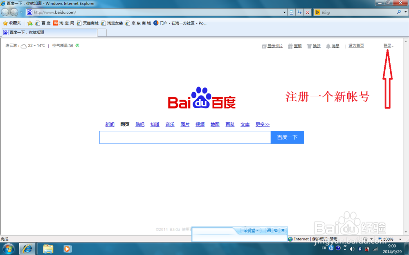409x255 pixels.
Task: Open the 新闻 search category
Action: (110, 124)
